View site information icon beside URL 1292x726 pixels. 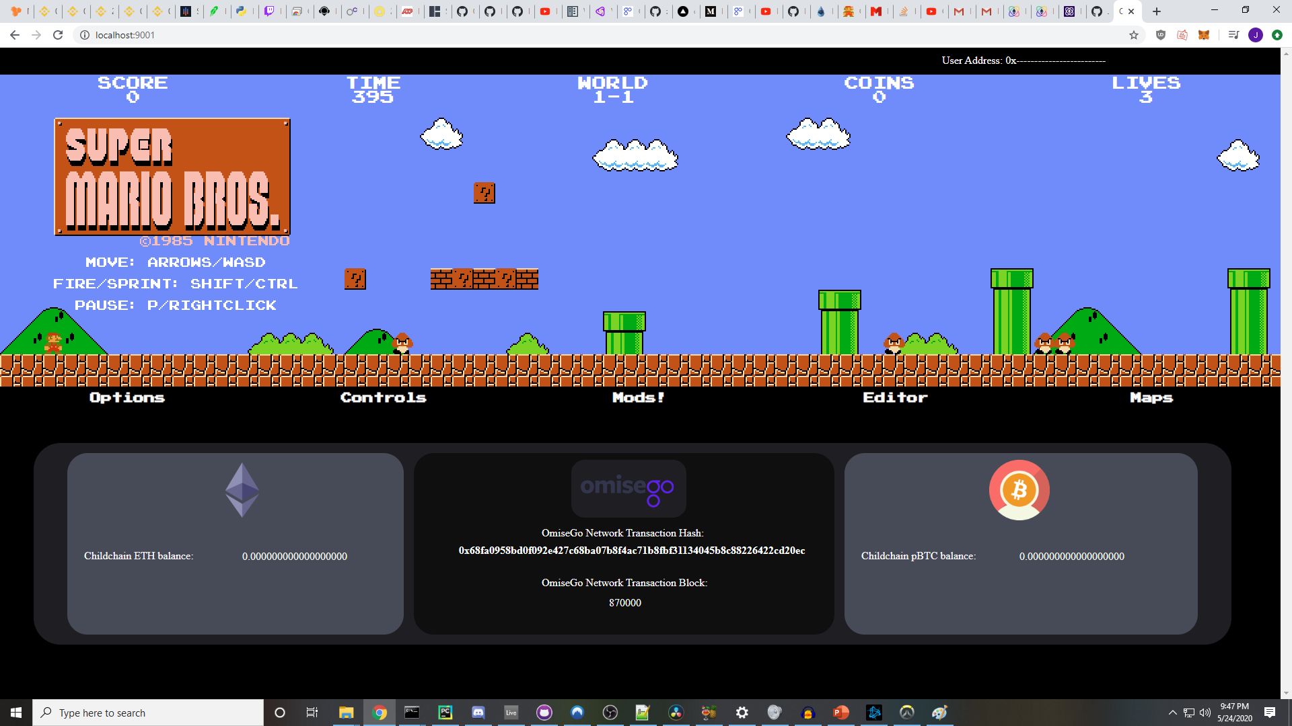(x=85, y=35)
